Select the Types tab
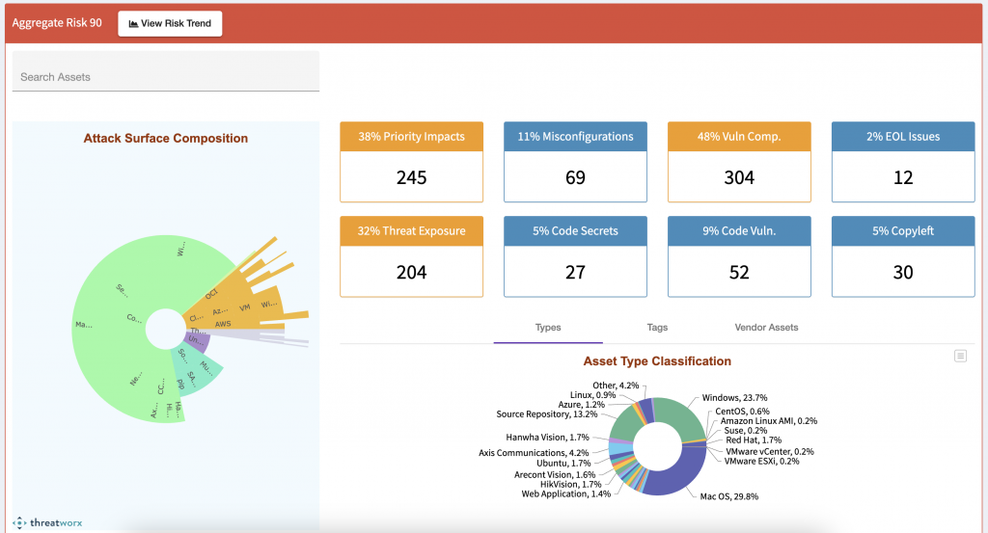The image size is (988, 533). (x=548, y=328)
